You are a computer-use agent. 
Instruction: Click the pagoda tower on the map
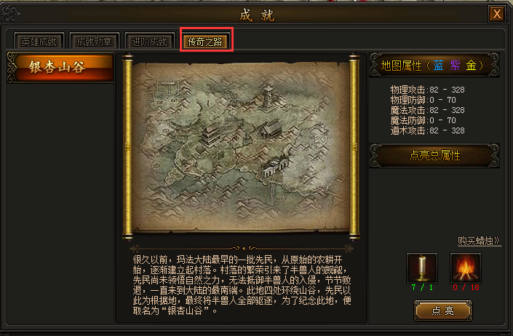pos(268,95)
